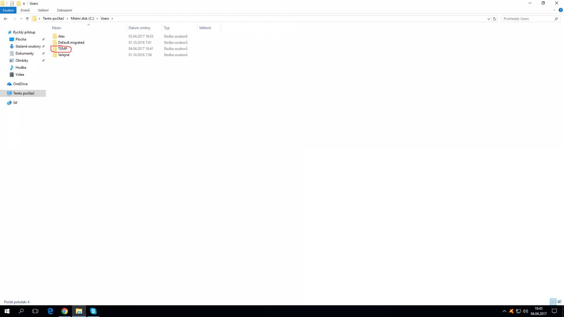Click date 03.04.2017 16:53 of Alex
Image resolution: width=564 pixels, height=317 pixels.
pyautogui.click(x=141, y=36)
